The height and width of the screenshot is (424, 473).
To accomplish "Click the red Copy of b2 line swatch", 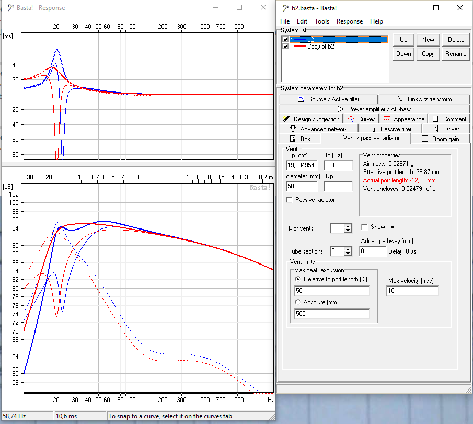I will [299, 47].
